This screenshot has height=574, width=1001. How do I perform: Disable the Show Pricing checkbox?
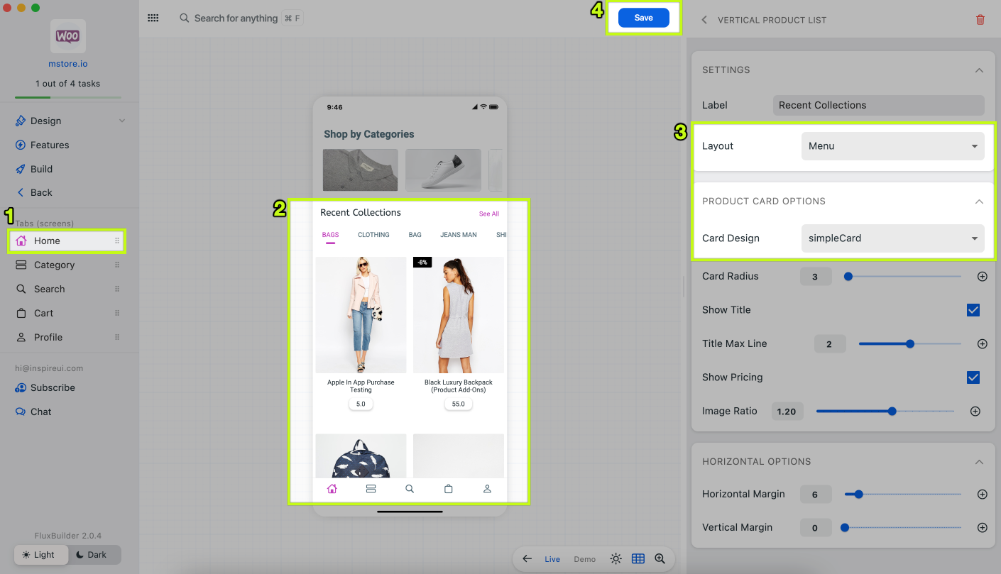[973, 377]
